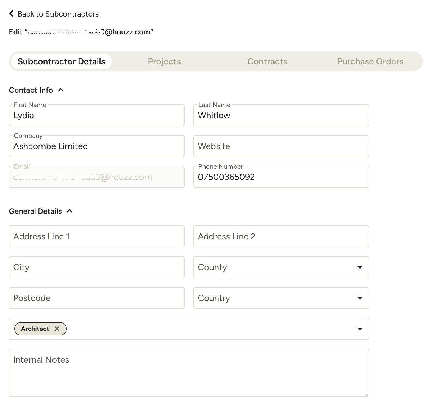Expand the trade tags dropdown arrow

[360, 329]
